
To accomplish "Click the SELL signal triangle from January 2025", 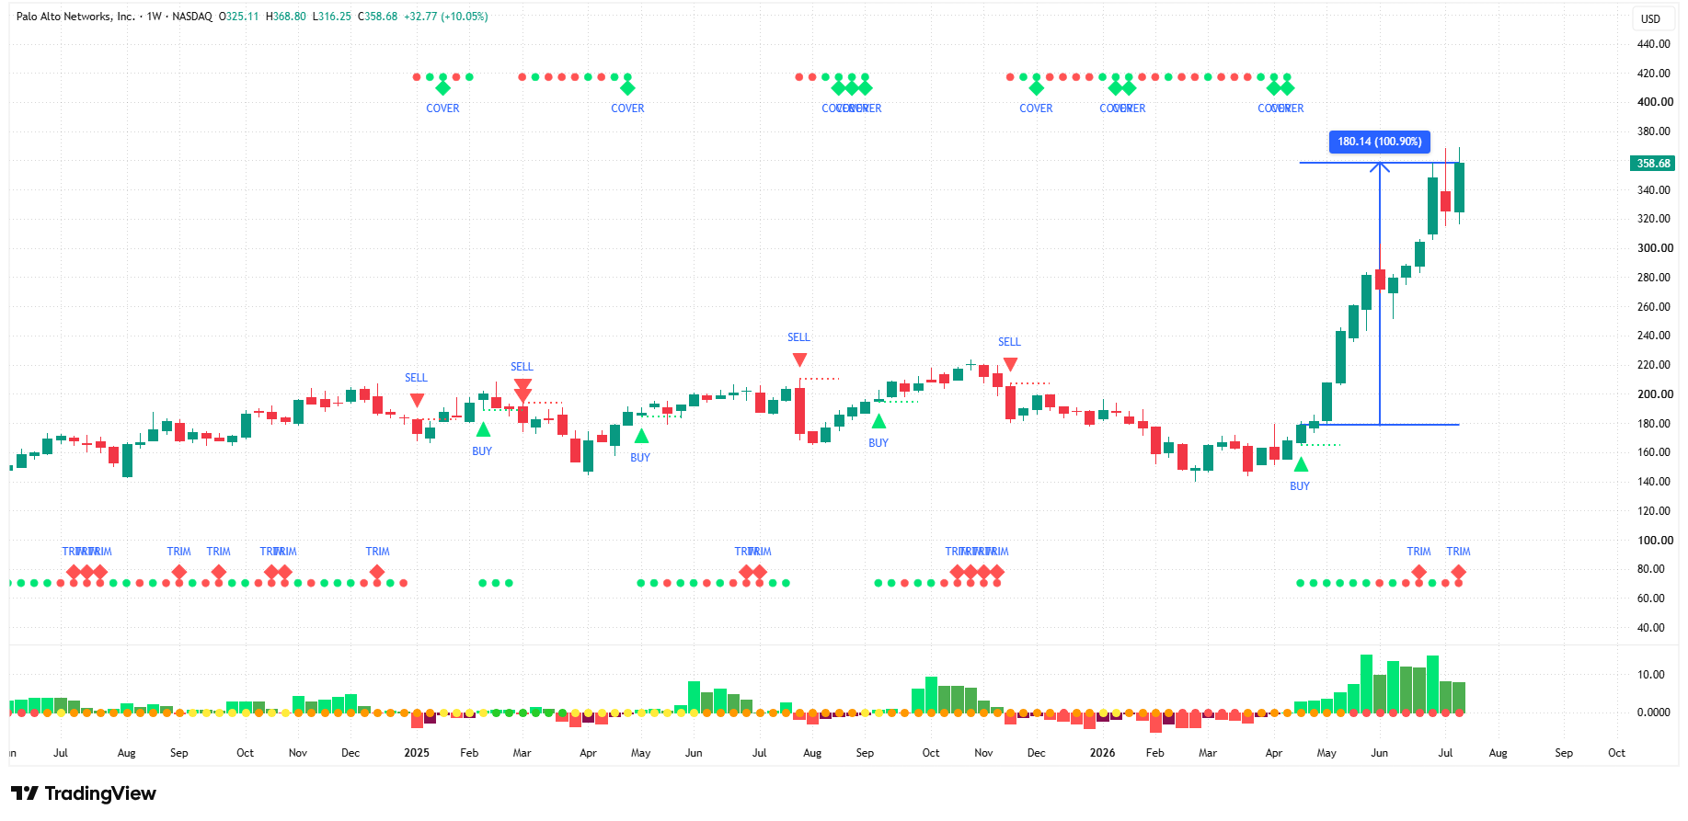I will pyautogui.click(x=417, y=400).
